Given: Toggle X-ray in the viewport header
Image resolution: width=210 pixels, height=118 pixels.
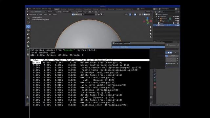Looking at the screenshot, I should coord(140,14).
